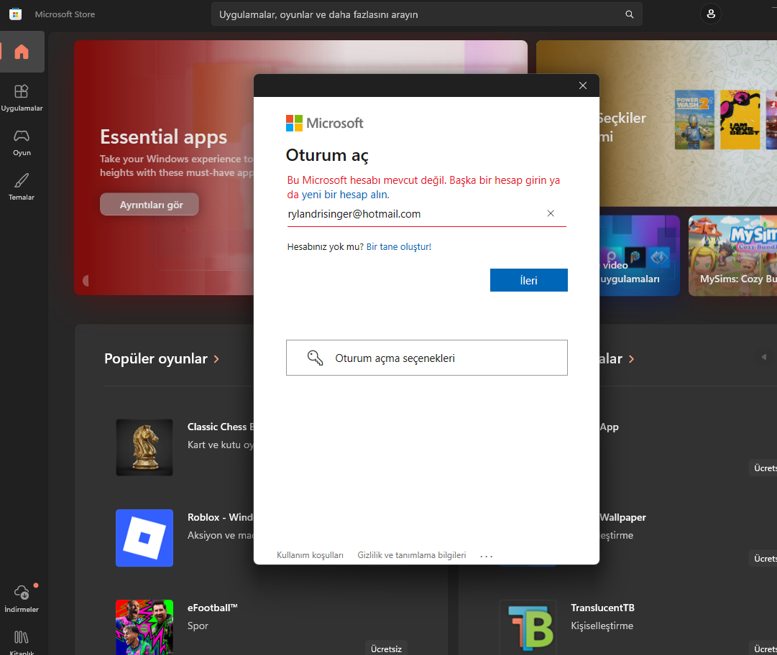Click the previous carousel arrow on the right section
The height and width of the screenshot is (655, 777).
pyautogui.click(x=764, y=357)
